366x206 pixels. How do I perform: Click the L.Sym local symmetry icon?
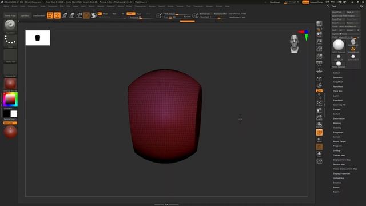319,79
